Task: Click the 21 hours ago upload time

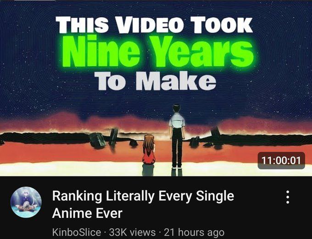Action: (194, 232)
